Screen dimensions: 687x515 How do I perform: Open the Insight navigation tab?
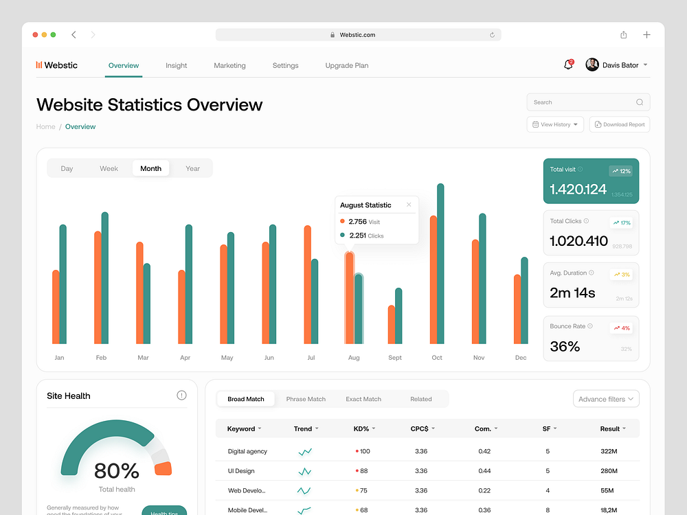coord(176,65)
